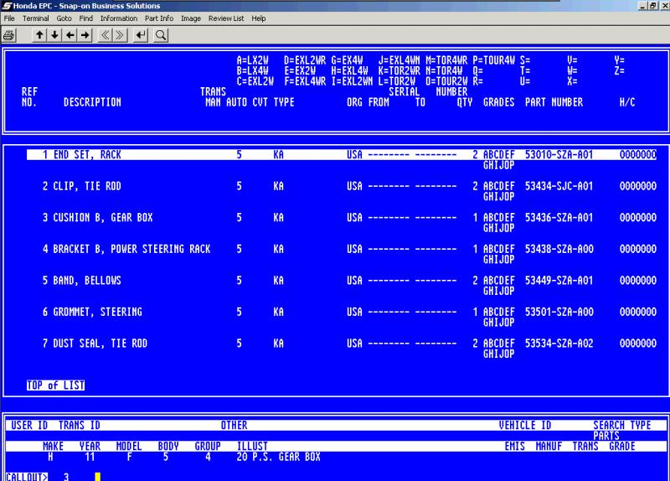Click the MODEL label in status panel
670x481 pixels.
[129, 447]
